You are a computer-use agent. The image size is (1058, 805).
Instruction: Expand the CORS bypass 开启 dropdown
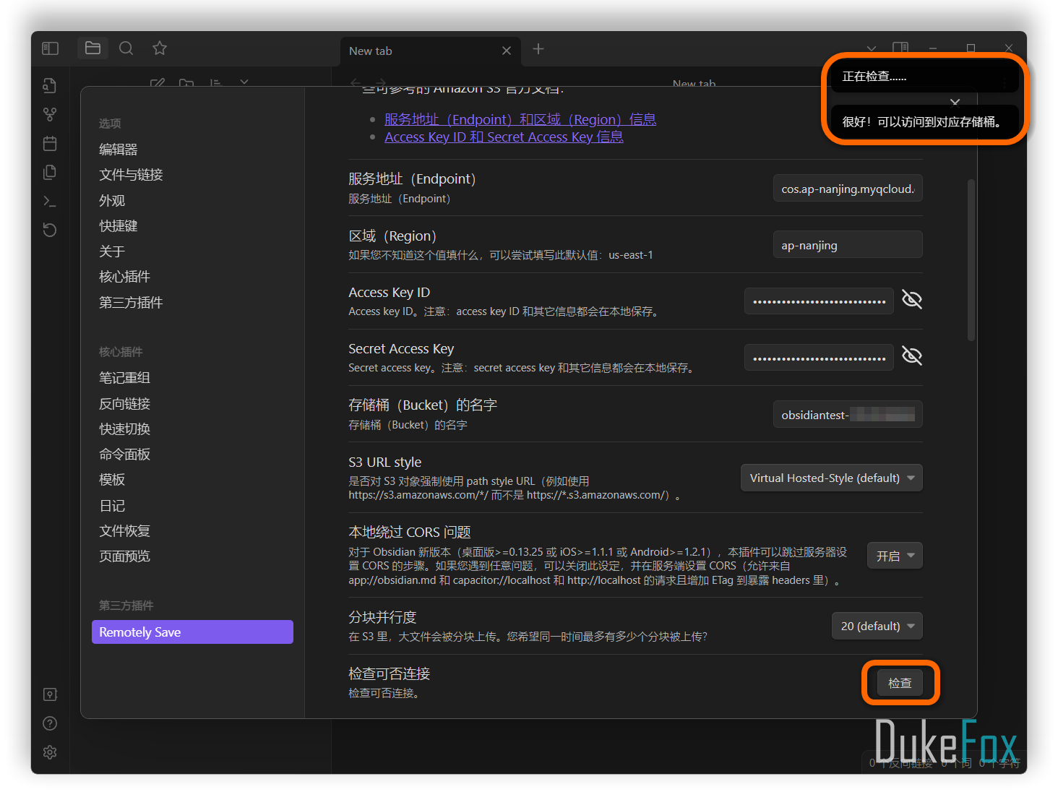pyautogui.click(x=895, y=556)
